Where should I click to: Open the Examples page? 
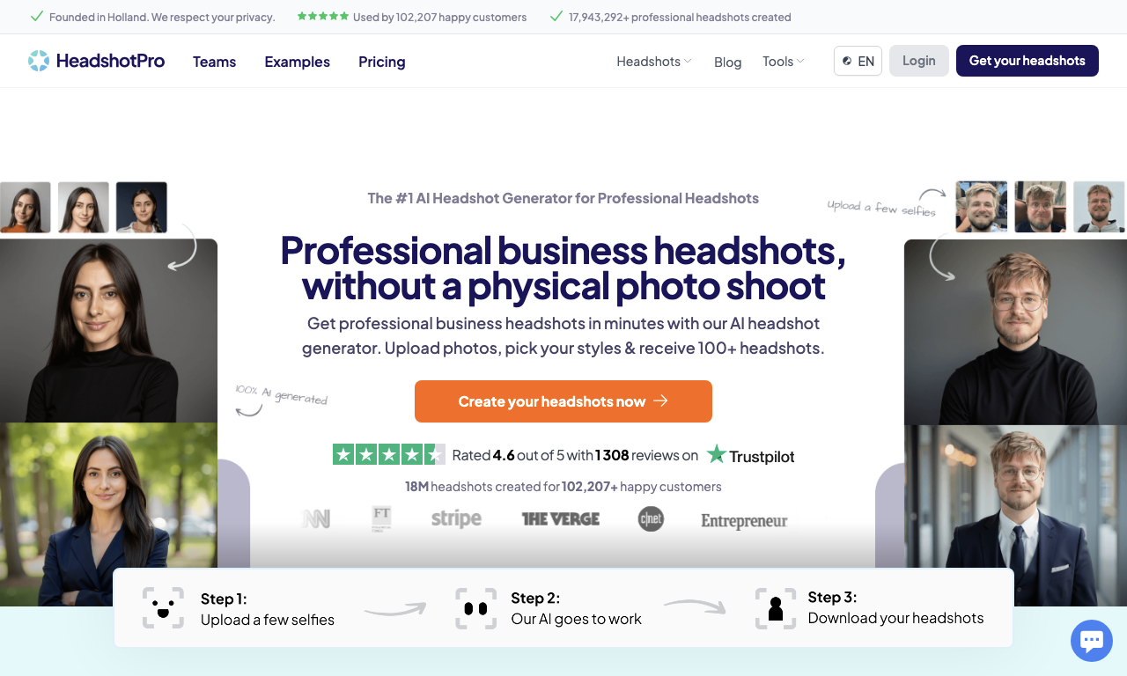(x=298, y=62)
